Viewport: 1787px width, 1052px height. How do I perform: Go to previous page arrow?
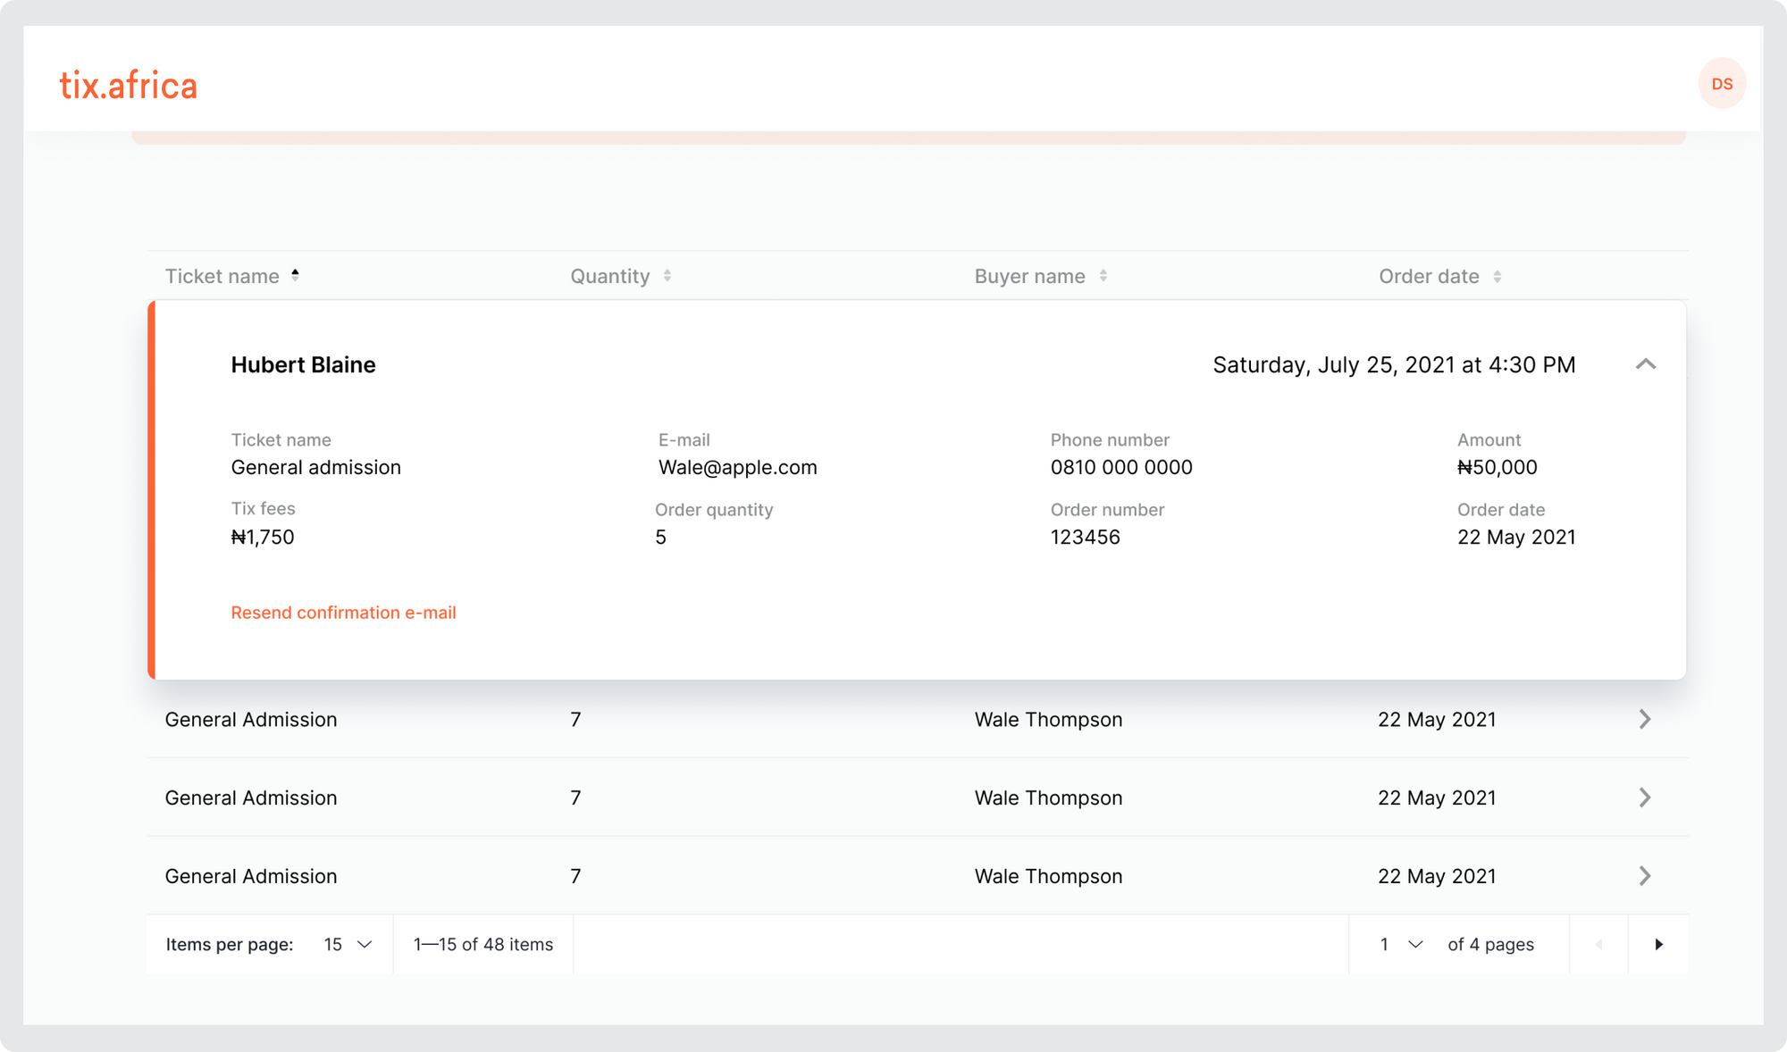click(1598, 945)
